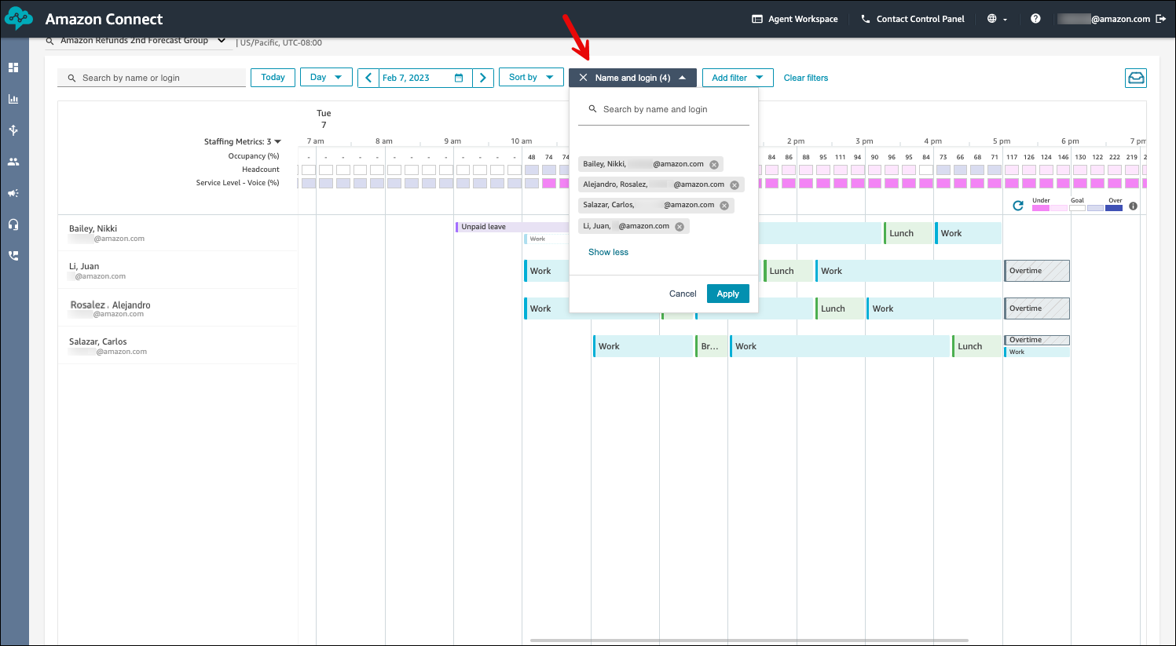
Task: Go to the next day arrow
Action: click(483, 78)
